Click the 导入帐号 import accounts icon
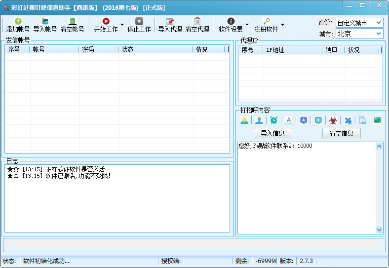The height and width of the screenshot is (268, 389). coord(45,21)
